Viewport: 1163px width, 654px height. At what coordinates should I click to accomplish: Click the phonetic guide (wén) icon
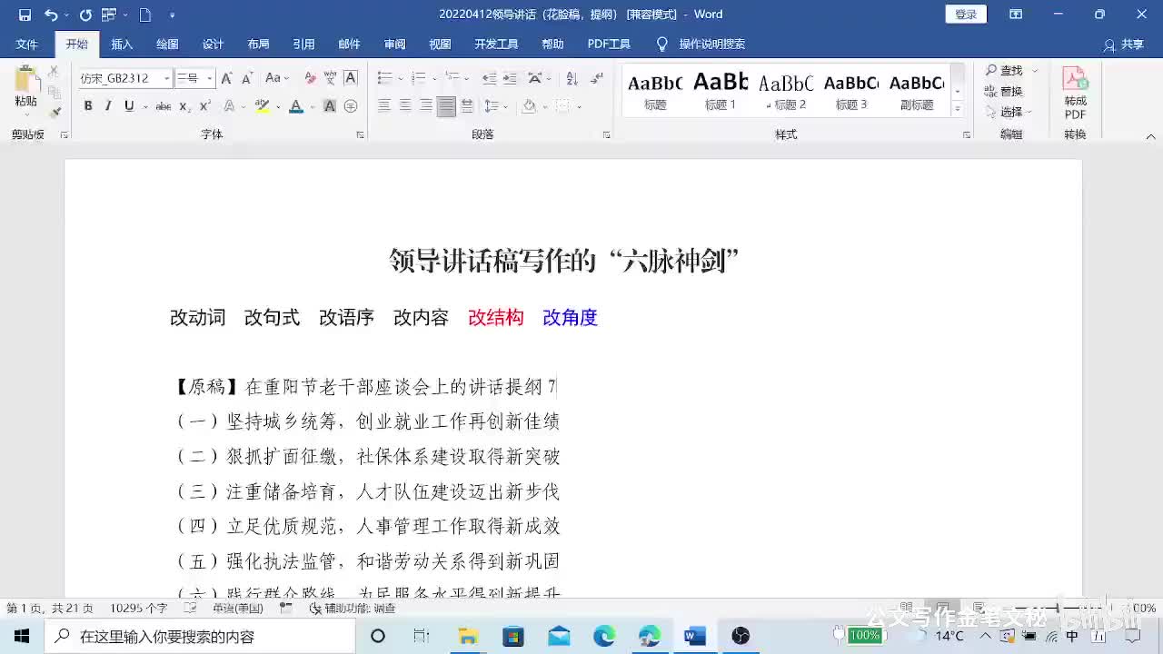[331, 78]
